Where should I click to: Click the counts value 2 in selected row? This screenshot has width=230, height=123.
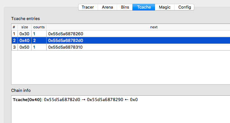tap(34, 40)
